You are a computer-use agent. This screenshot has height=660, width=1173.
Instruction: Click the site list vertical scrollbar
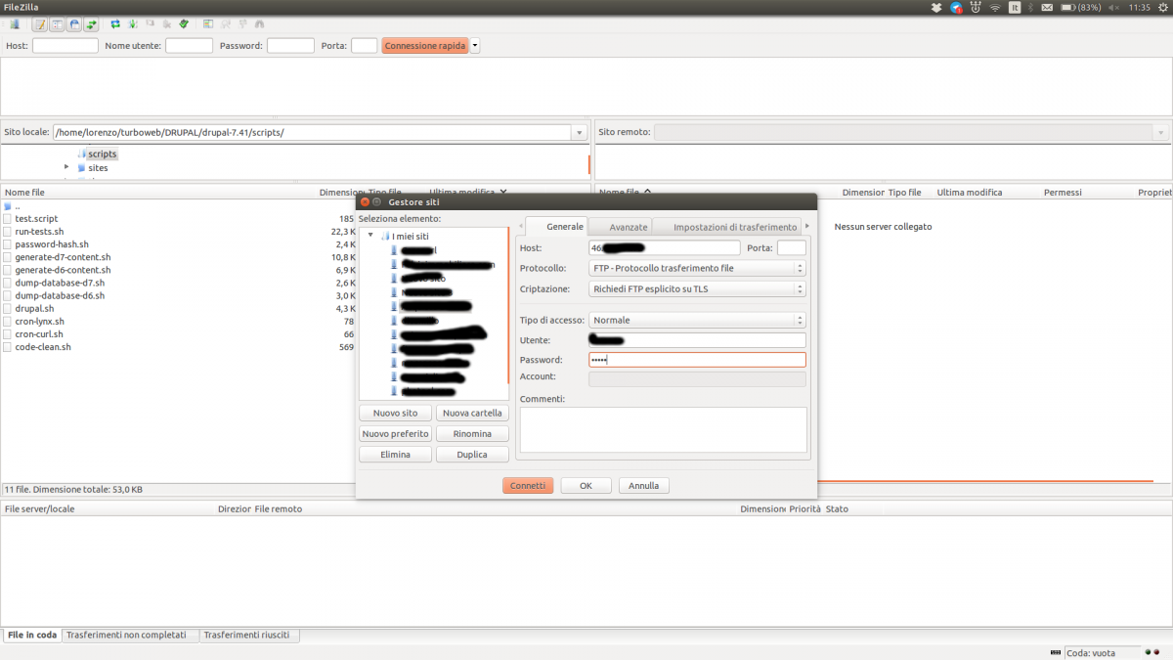[x=508, y=313]
